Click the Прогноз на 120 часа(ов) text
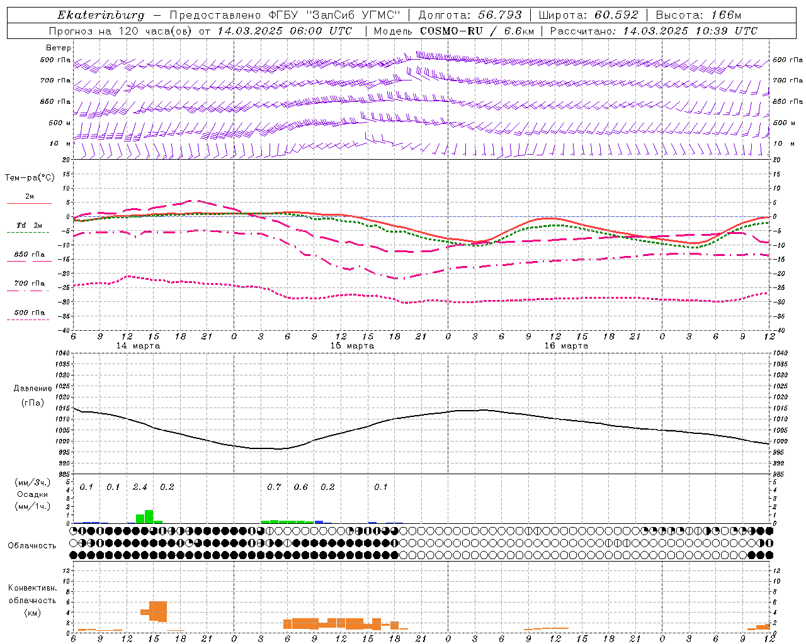 click(121, 31)
